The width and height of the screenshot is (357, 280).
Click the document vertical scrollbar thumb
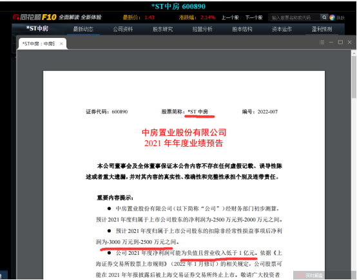point(354,77)
